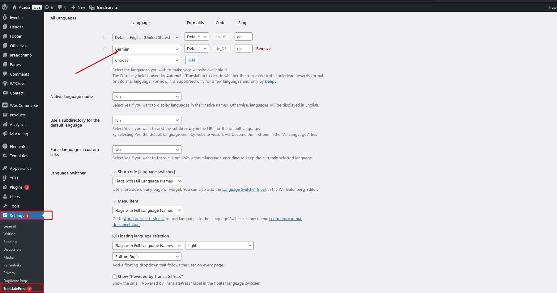This screenshot has width=557, height=293.
Task: Open the updates icon in admin bar
Action: coord(47,7)
